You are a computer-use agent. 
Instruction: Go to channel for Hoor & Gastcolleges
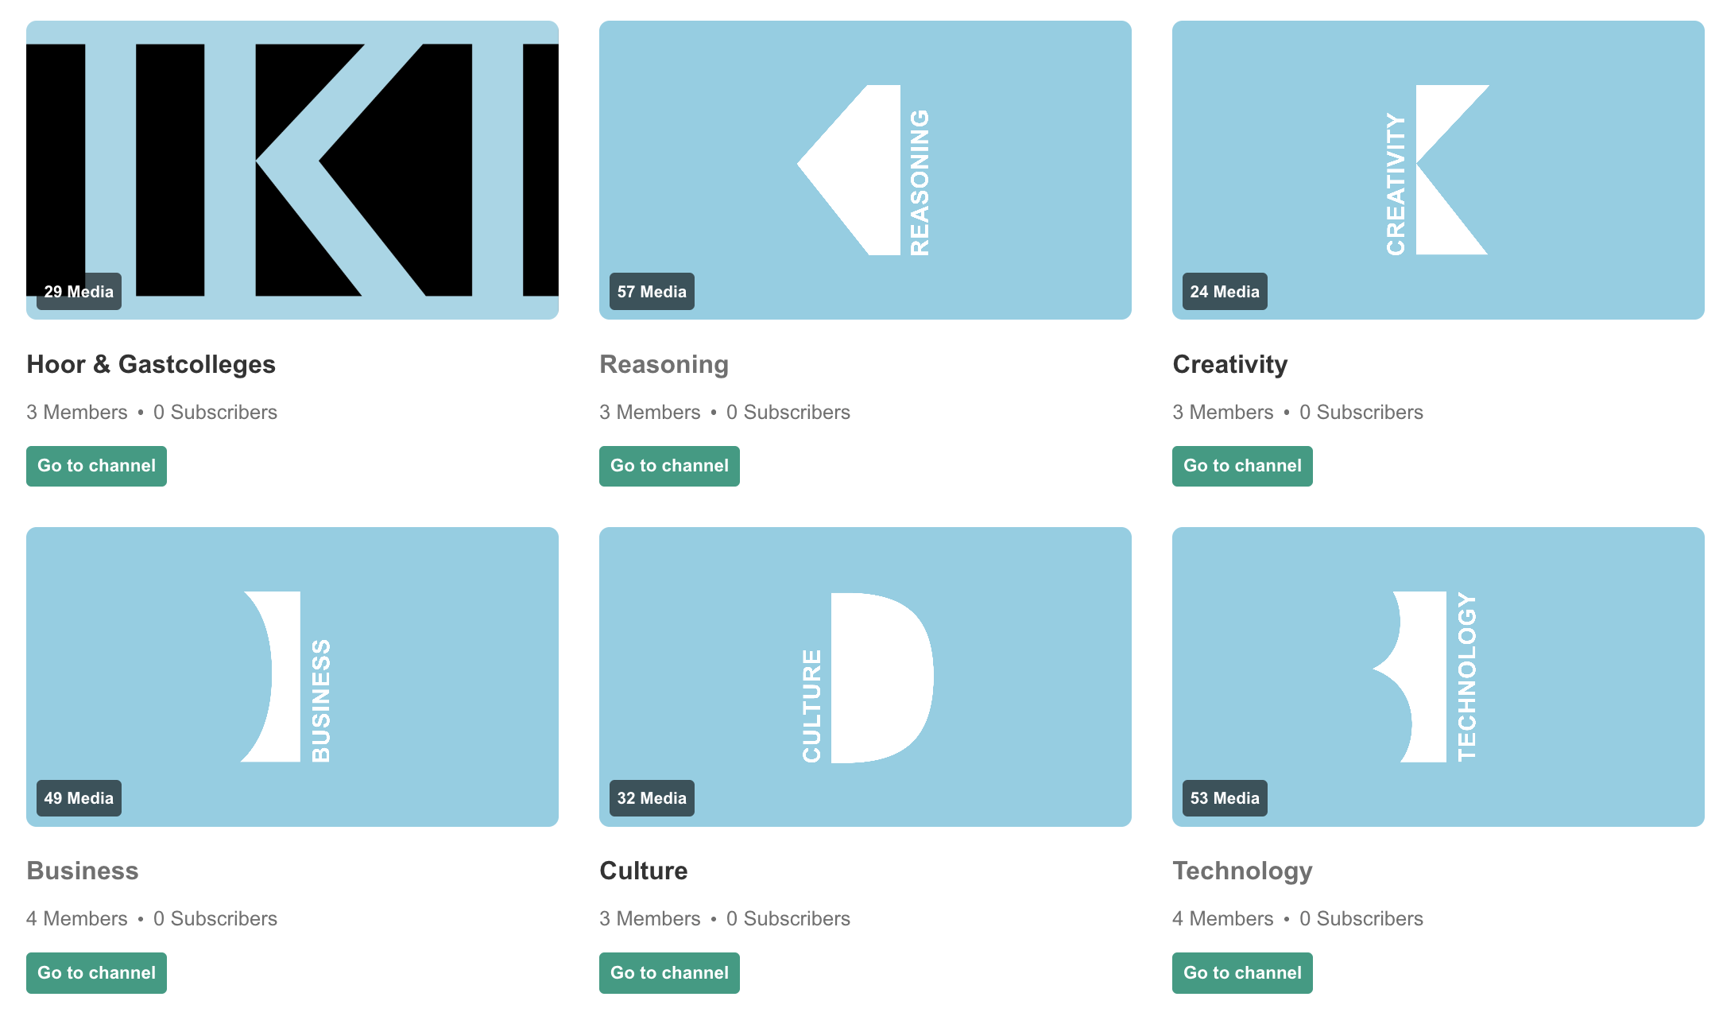pyautogui.click(x=96, y=466)
